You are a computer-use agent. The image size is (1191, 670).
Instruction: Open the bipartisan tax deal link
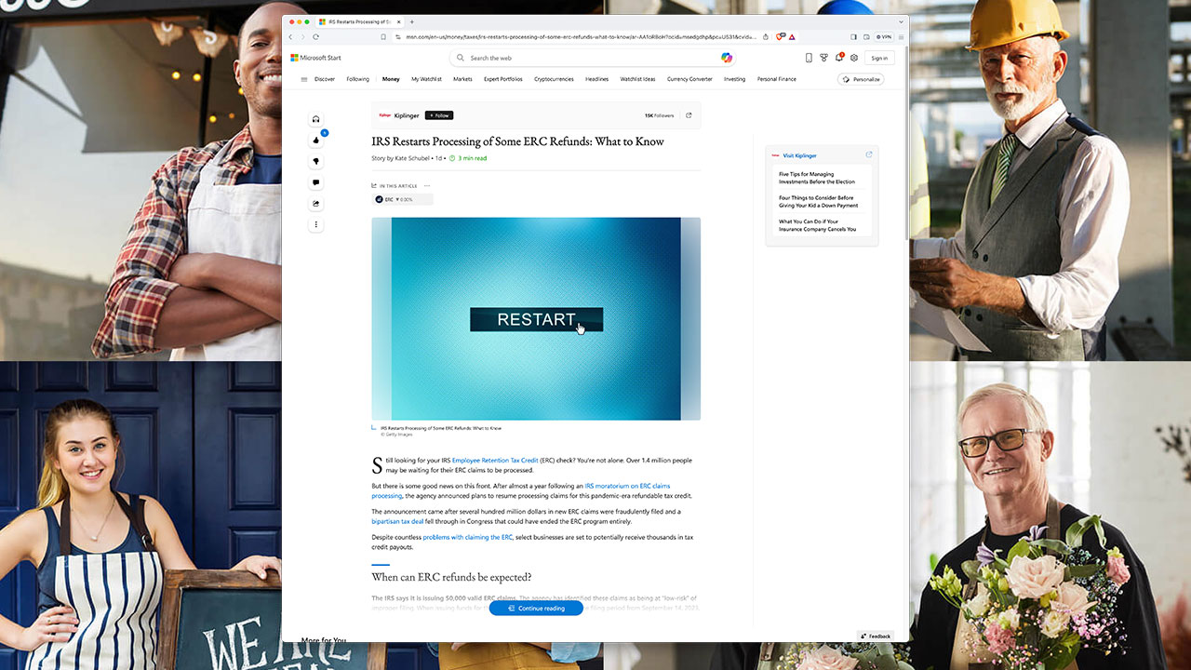[x=397, y=521]
